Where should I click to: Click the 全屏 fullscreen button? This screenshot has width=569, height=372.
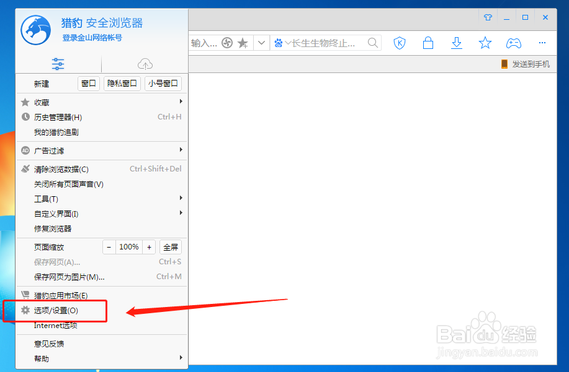pyautogui.click(x=171, y=247)
